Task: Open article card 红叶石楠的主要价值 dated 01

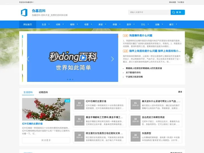Action: pyautogui.click(x=96, y=101)
